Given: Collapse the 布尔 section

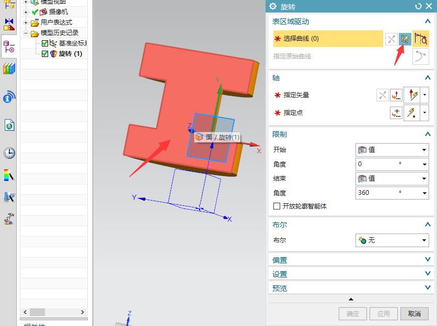Looking at the screenshot, I should coord(428,224).
